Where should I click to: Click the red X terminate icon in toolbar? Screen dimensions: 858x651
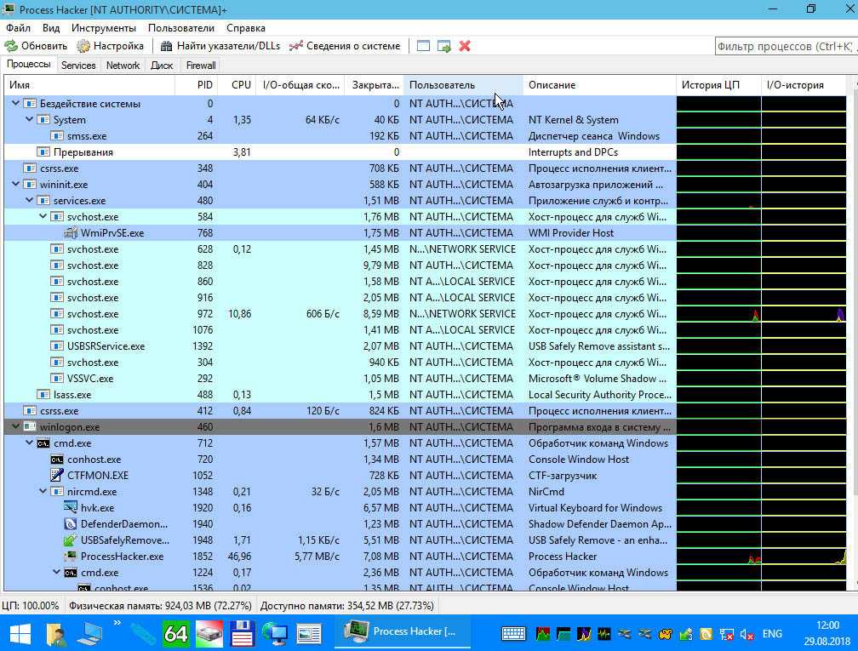tap(465, 46)
